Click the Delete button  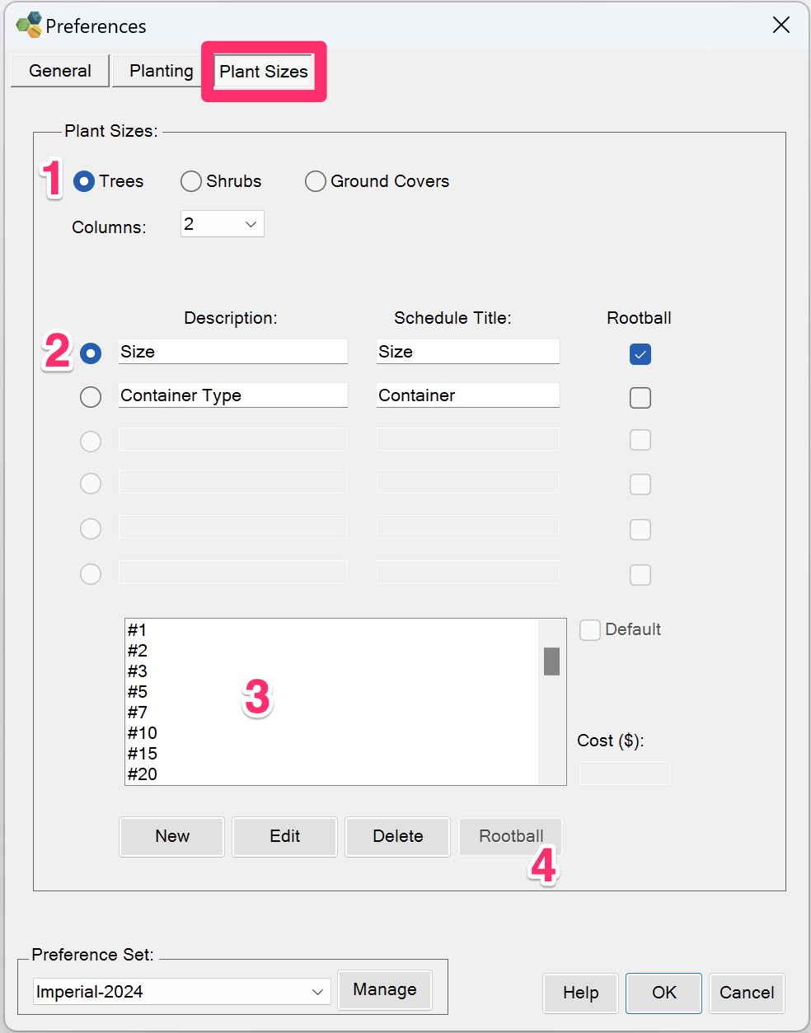(398, 836)
